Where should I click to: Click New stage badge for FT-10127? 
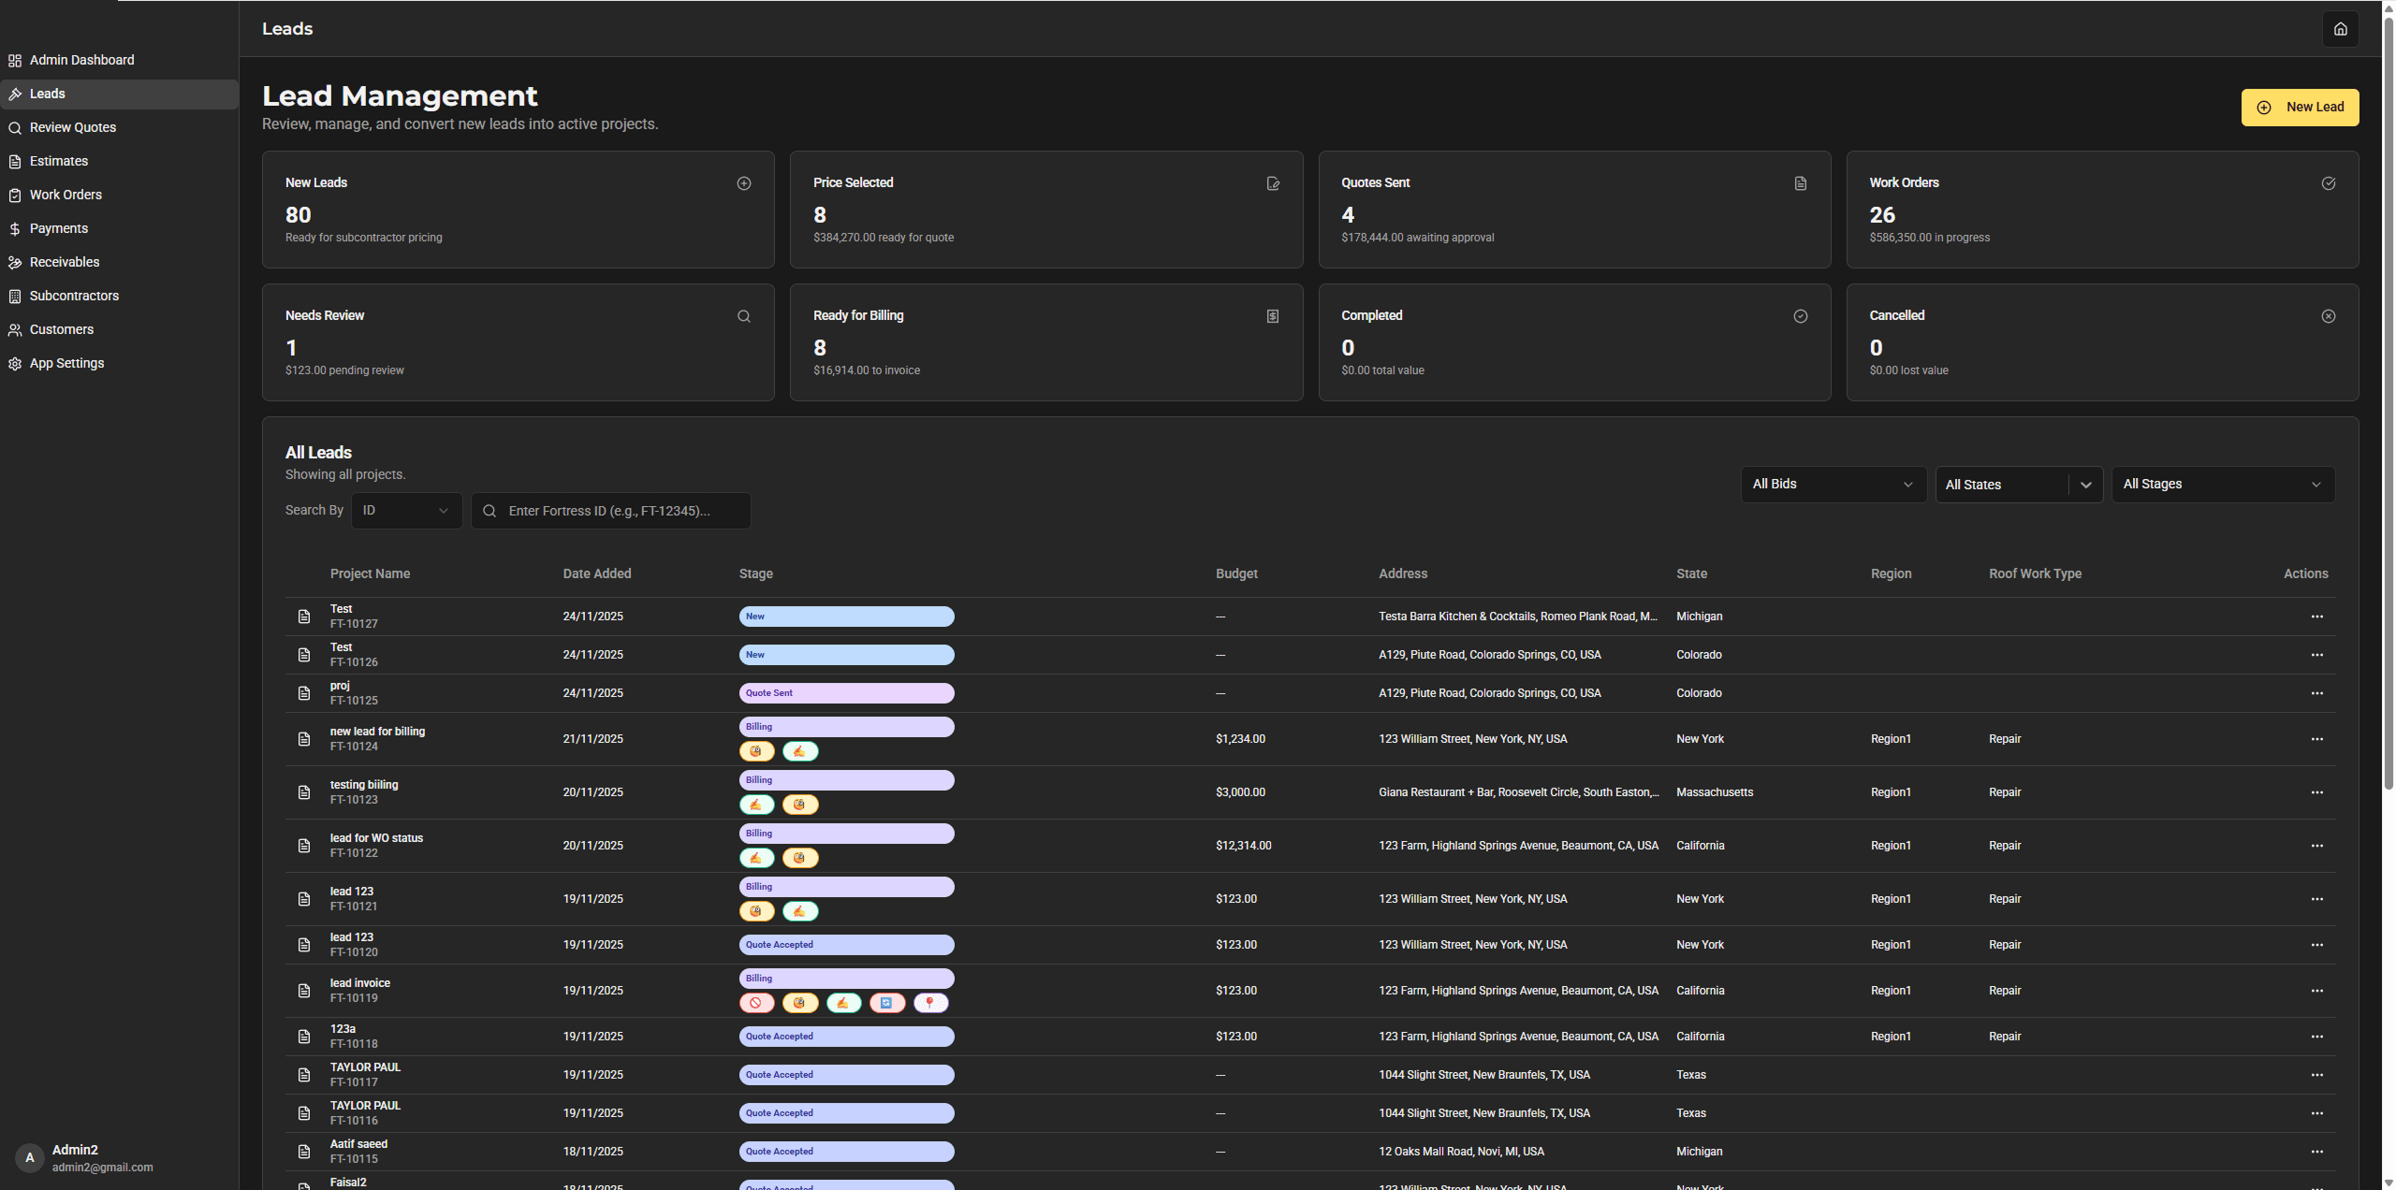click(846, 617)
